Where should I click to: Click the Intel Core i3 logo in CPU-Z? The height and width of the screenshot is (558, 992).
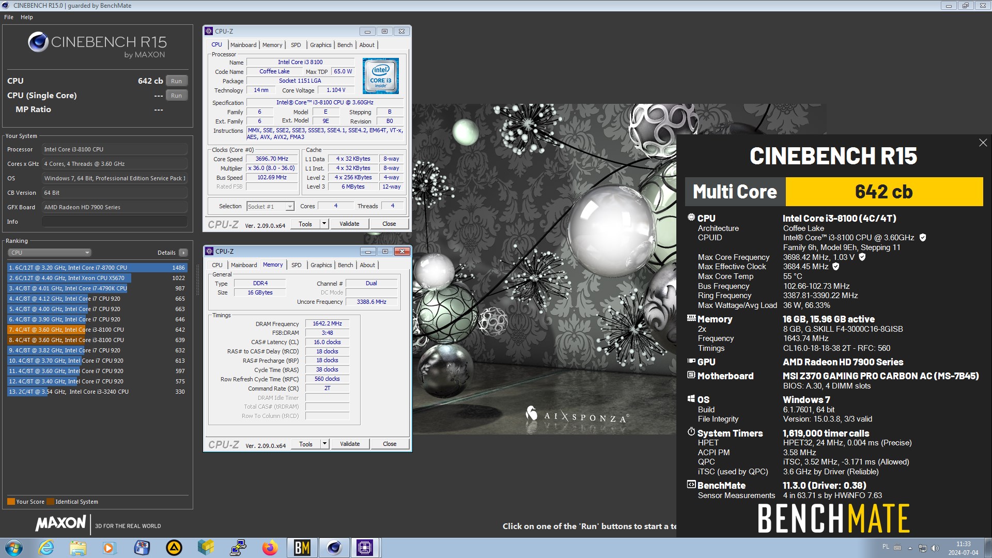click(381, 76)
